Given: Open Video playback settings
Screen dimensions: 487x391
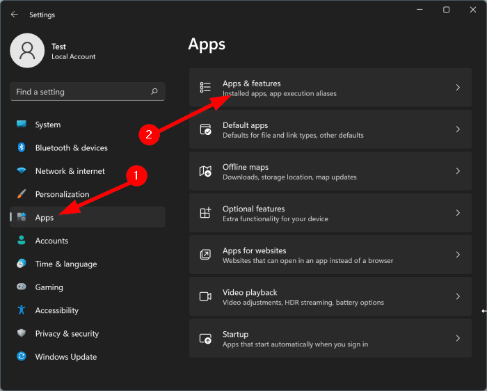Looking at the screenshot, I should (x=330, y=296).
